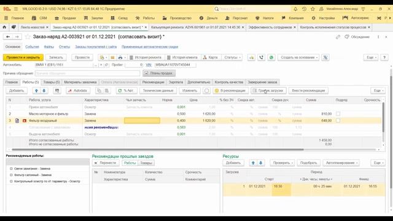Viewport: 393px width, 221px height.
Task: Click Технические данные button
Action: click(x=158, y=90)
